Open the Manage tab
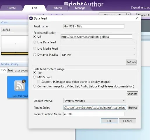Image resolution: width=150 pixels, height=140 pixels. click(x=80, y=8)
